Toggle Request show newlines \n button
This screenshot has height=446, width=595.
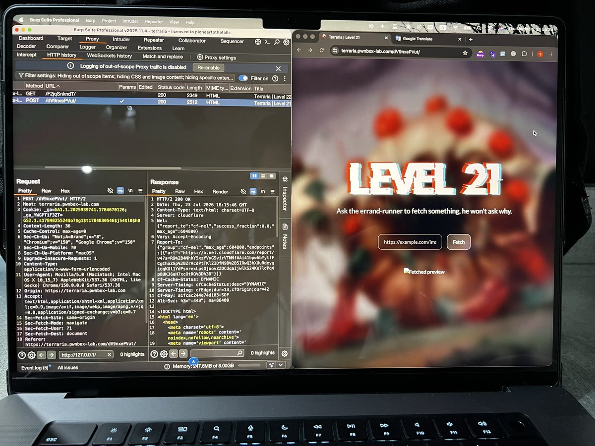point(130,191)
